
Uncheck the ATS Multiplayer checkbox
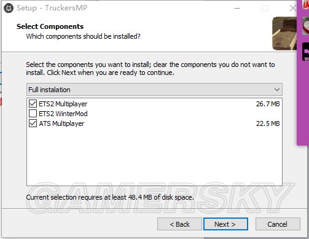[33, 123]
